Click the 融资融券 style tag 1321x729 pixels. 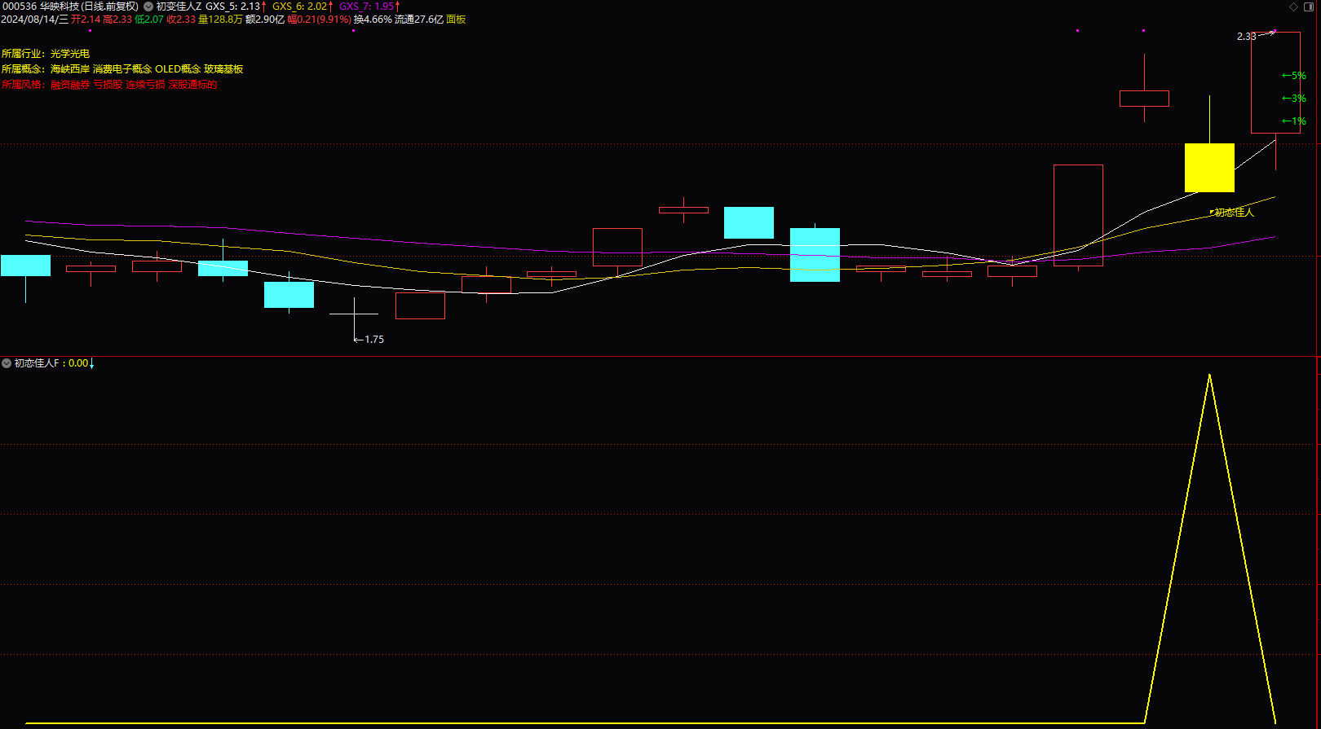(x=70, y=85)
